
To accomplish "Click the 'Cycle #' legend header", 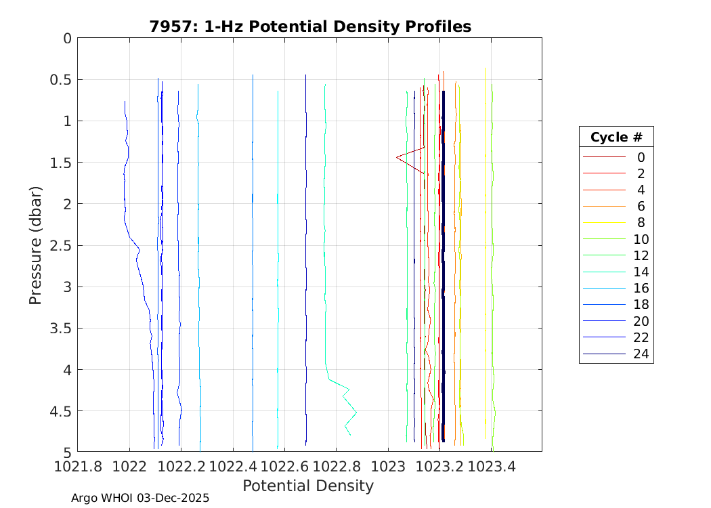I will pyautogui.click(x=616, y=137).
